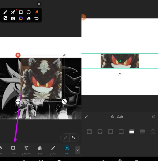Image resolution: width=161 pixels, height=161 pixels.
Task: Choose the mirror band mask shape
Action: pyautogui.click(x=132, y=132)
